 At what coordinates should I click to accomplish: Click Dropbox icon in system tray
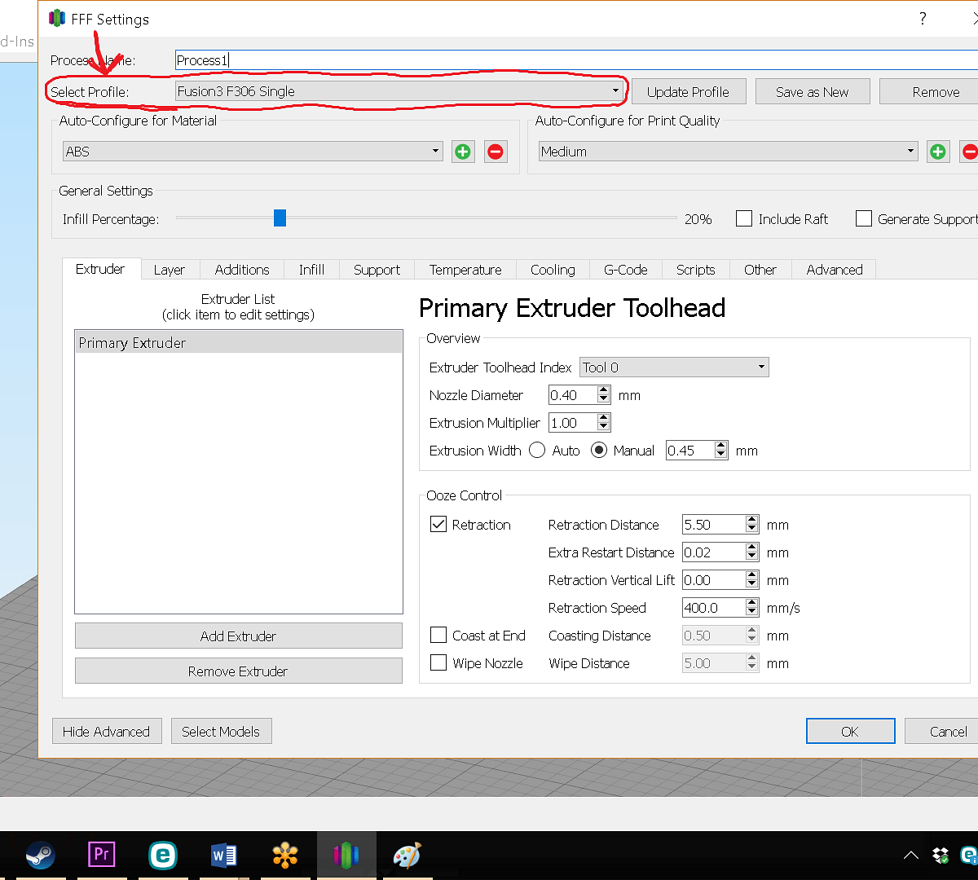click(941, 856)
